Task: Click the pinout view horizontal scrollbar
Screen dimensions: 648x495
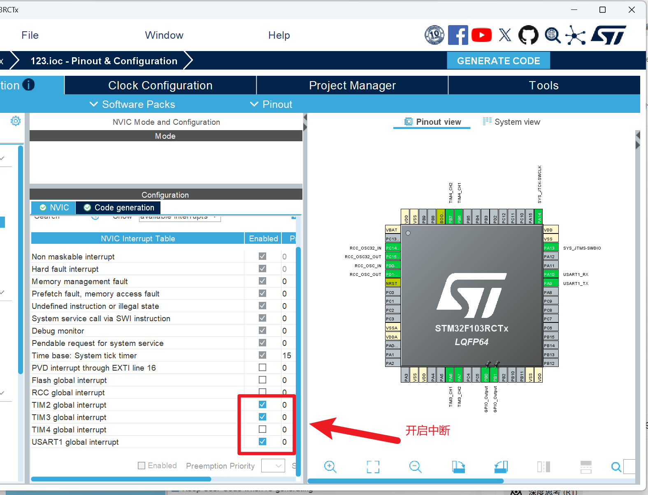Action: coord(405,481)
